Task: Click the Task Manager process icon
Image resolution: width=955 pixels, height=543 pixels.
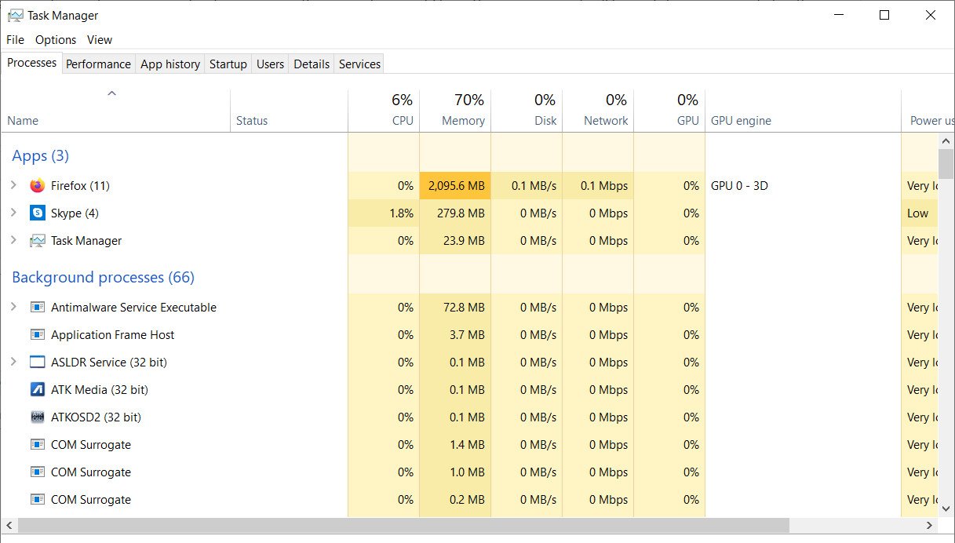Action: tap(37, 241)
